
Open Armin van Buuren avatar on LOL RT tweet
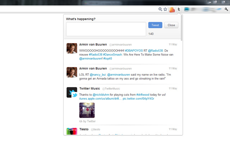[72, 72]
